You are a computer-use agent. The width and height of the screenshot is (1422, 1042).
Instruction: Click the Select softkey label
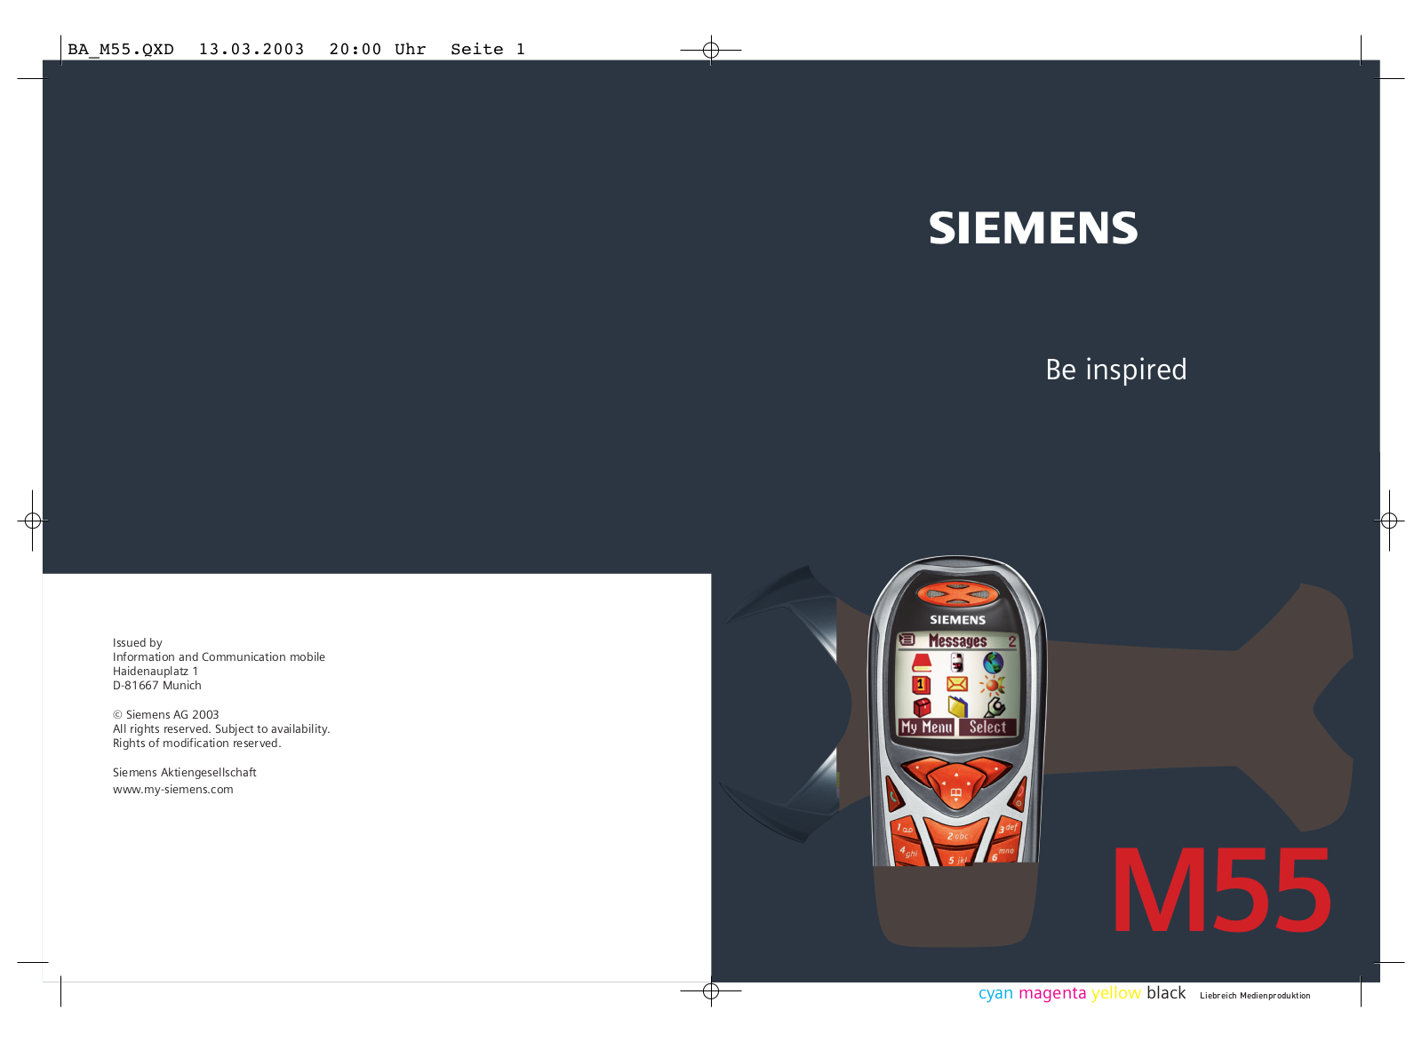(x=987, y=727)
